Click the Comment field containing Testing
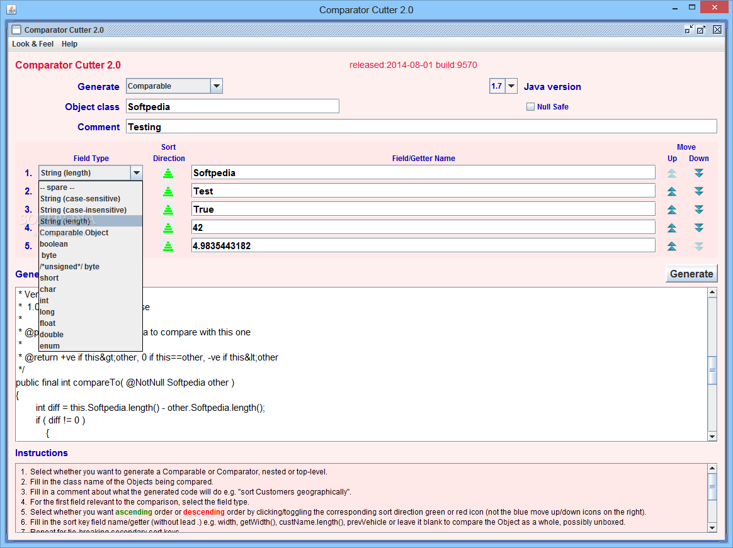This screenshot has width=733, height=548. point(421,126)
